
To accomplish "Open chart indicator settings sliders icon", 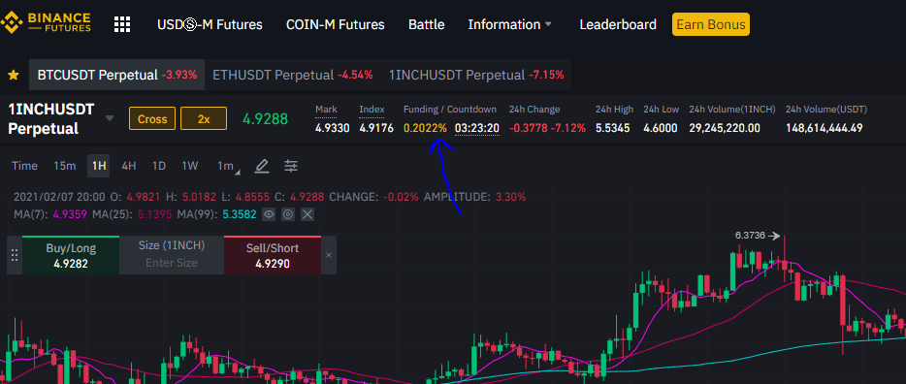I will pos(291,167).
